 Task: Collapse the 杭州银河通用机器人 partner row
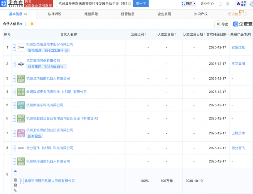(14, 161)
